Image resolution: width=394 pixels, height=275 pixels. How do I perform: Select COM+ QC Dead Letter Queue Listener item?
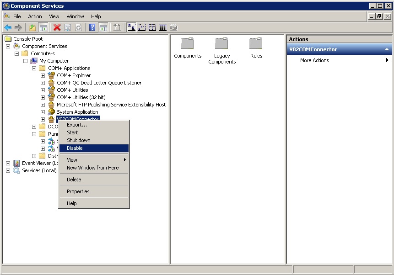coord(99,83)
